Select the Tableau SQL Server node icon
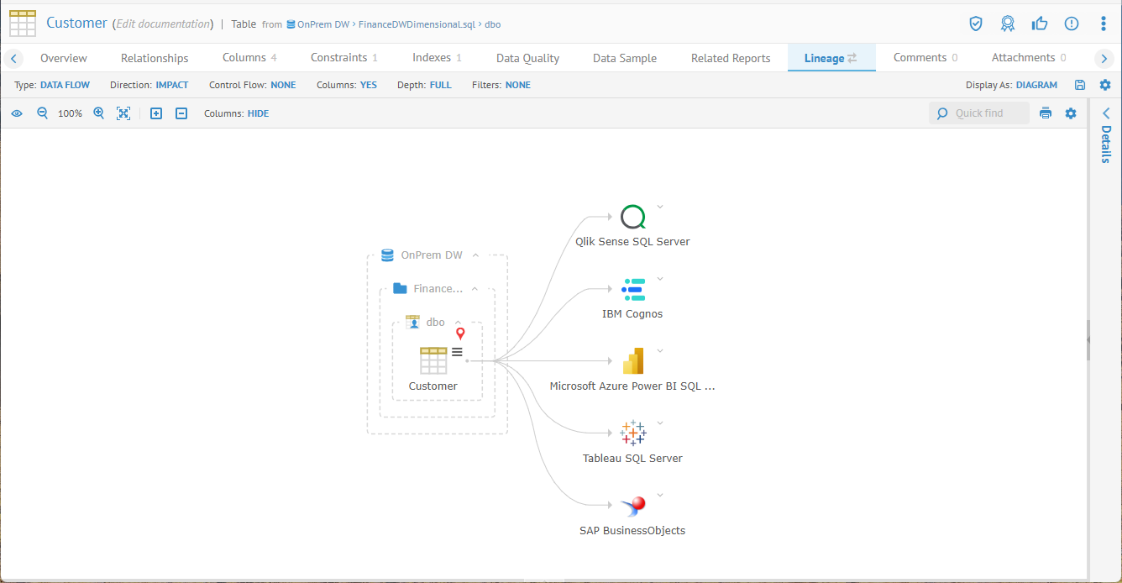The image size is (1122, 583). click(632, 433)
